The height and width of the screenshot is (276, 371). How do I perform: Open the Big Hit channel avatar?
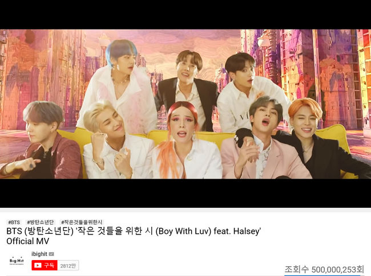coord(17,261)
